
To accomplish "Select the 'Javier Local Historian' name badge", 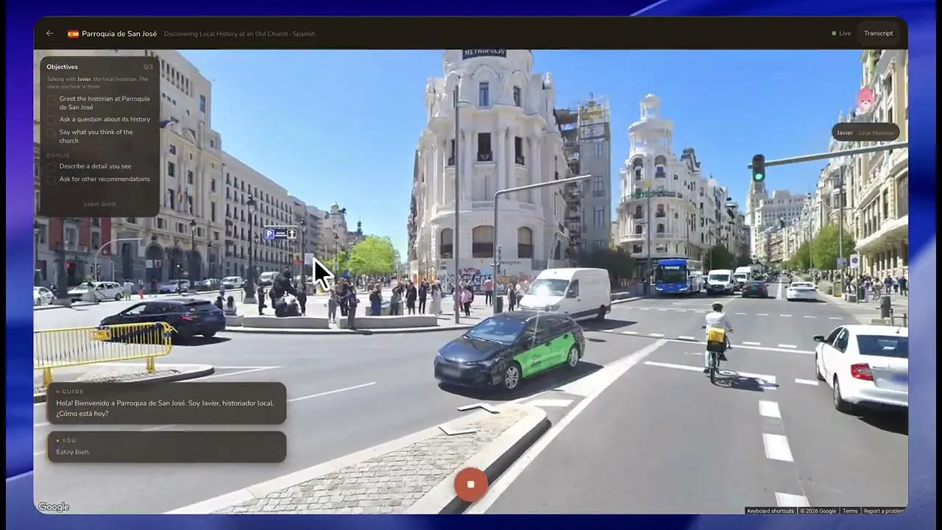I will pyautogui.click(x=865, y=133).
